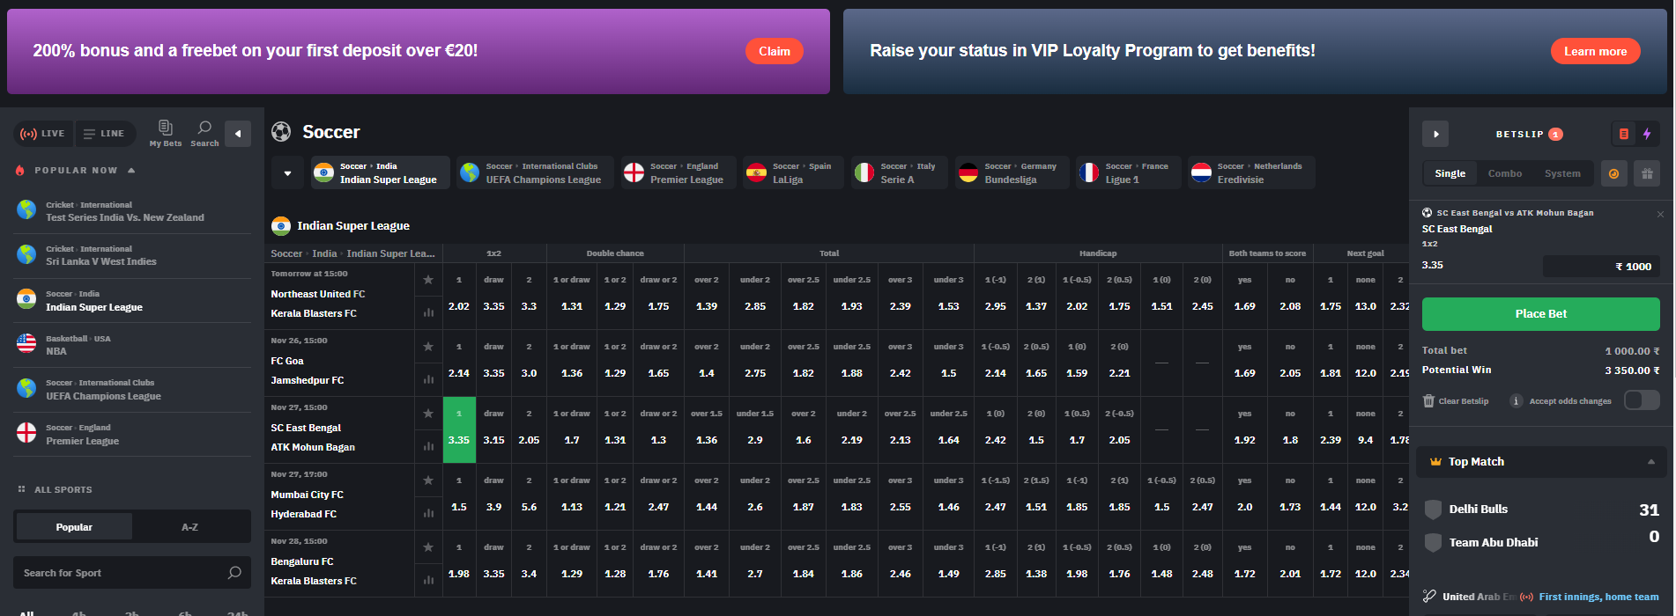Favorite SC East Bengal match star

click(428, 414)
